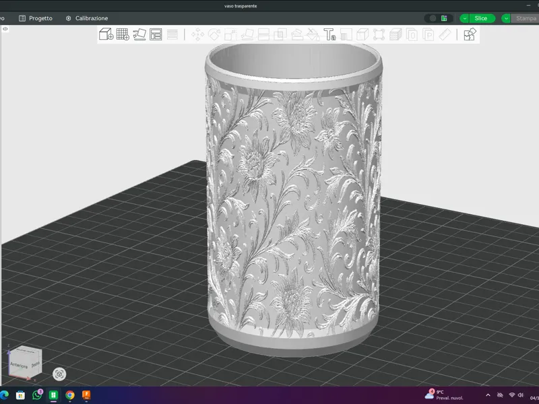Switch to the Calibrazione tab
This screenshot has width=539, height=404.
[87, 18]
